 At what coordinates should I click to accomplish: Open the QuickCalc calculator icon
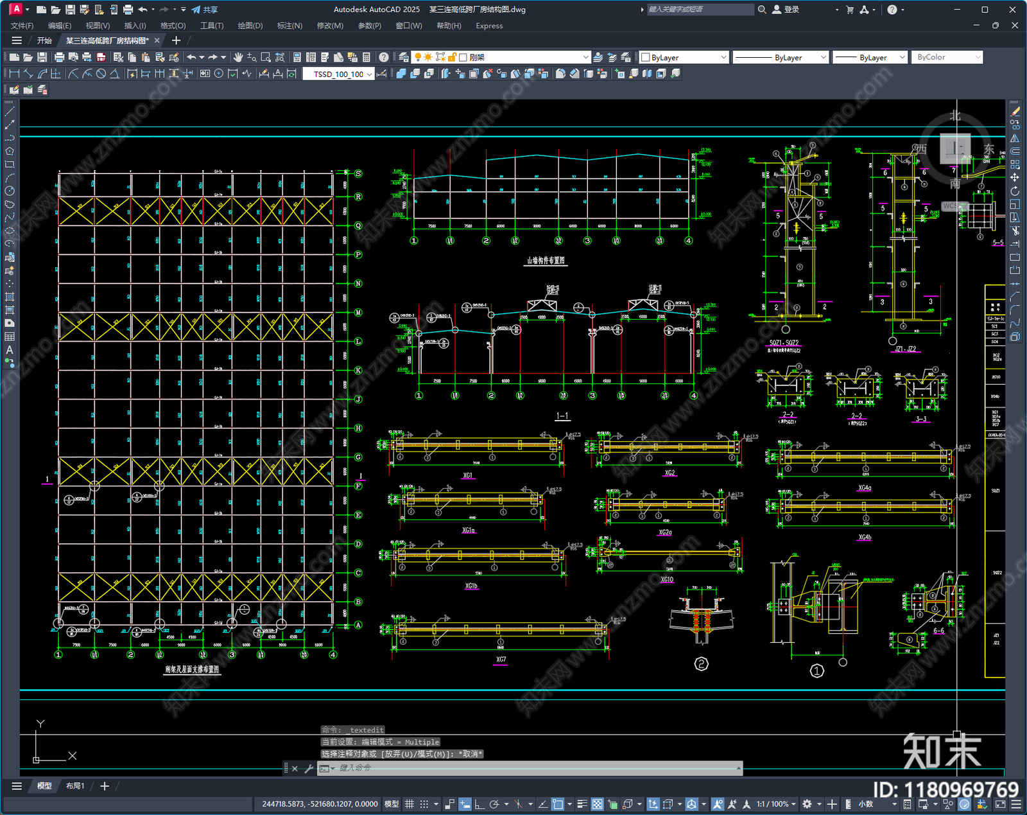coord(367,57)
